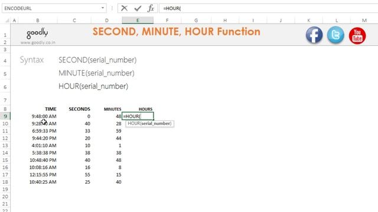Cancel the formula entry with X
Image resolution: width=378 pixels, height=212 pixels.
click(x=124, y=8)
